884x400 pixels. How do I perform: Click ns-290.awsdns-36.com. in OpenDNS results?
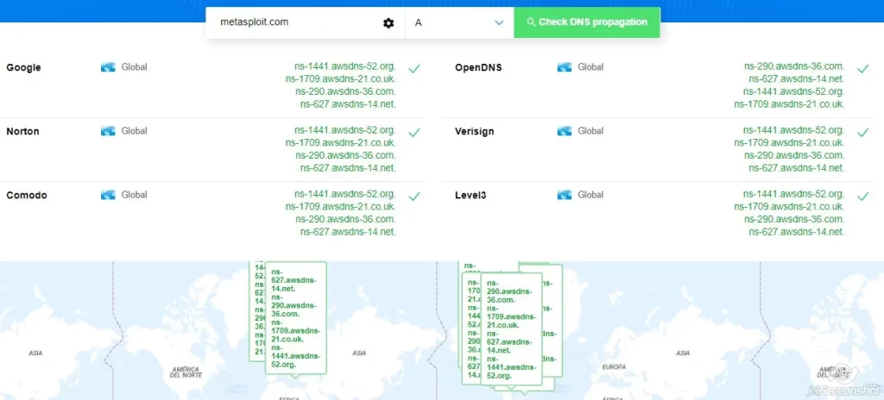point(794,66)
